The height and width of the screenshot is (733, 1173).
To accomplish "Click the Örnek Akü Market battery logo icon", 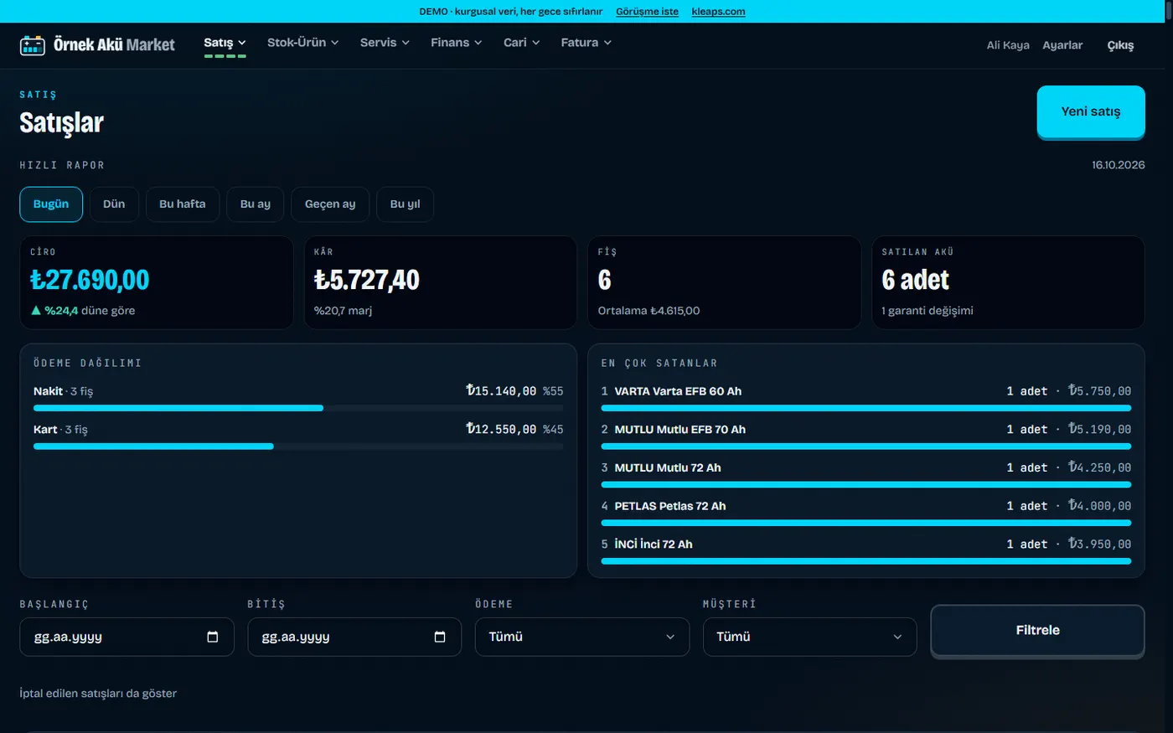I will click(x=33, y=45).
